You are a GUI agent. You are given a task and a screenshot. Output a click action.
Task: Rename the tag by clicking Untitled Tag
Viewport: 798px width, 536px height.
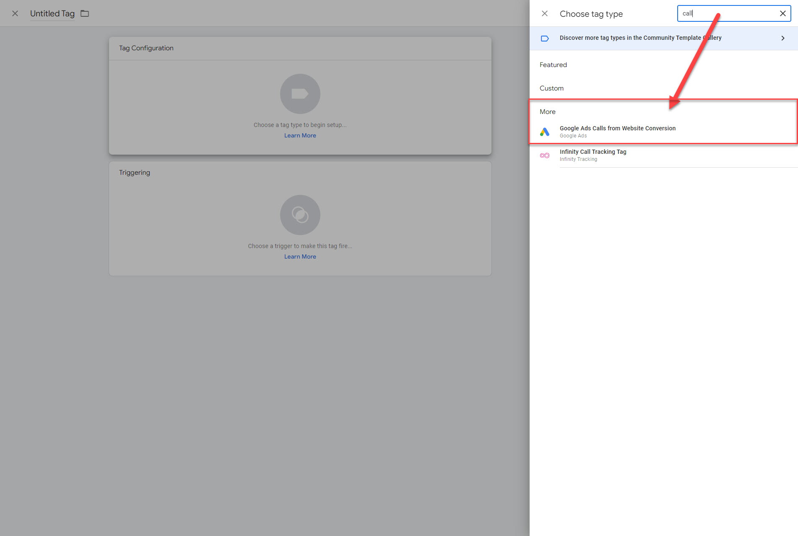tap(52, 13)
